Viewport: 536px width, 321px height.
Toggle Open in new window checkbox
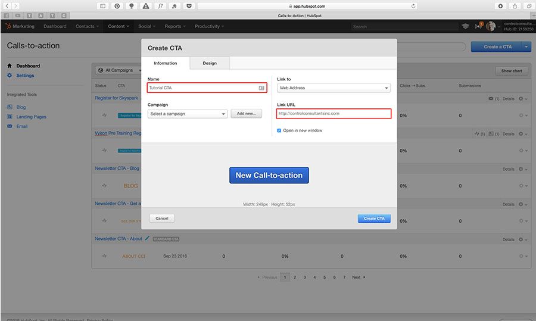[279, 130]
